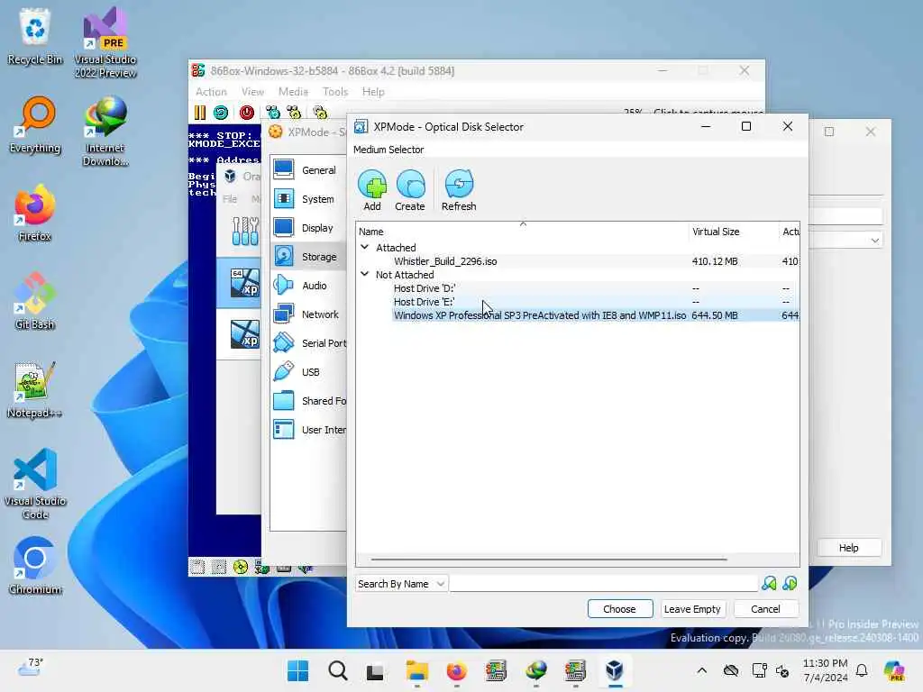Open the 86Box Help menu

pyautogui.click(x=373, y=92)
